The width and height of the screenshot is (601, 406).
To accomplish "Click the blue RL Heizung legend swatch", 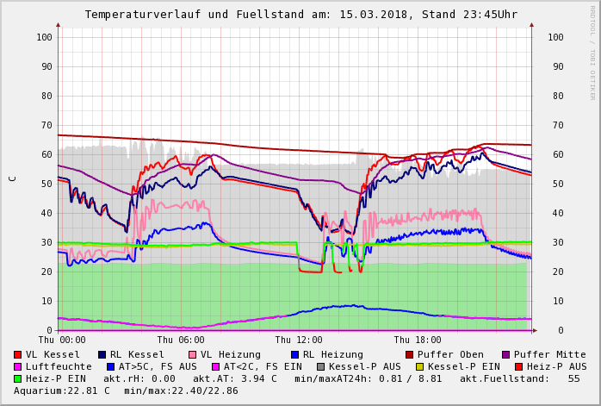I will [x=295, y=354].
